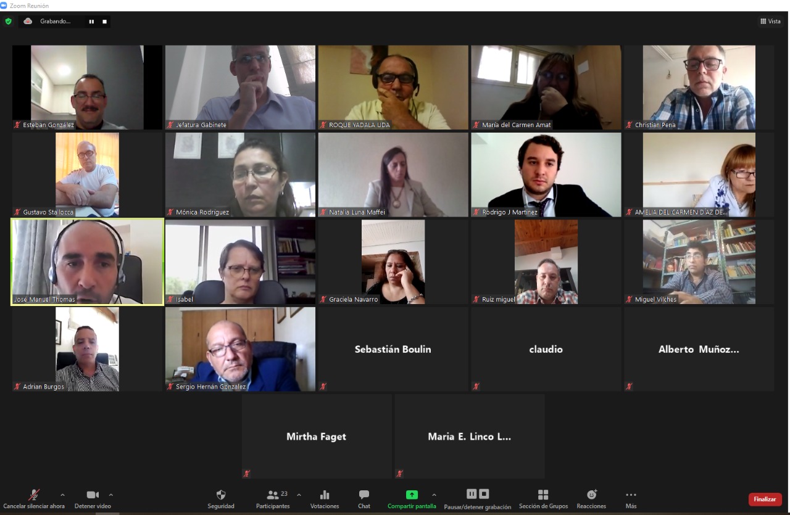This screenshot has height=515, width=790.
Task: Select José Manuel Thomas video tile
Action: (88, 262)
